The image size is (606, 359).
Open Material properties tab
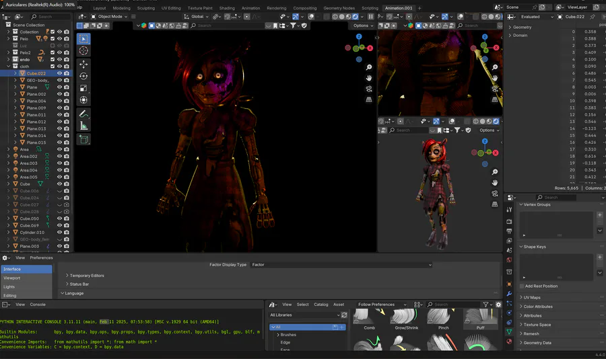[510, 342]
